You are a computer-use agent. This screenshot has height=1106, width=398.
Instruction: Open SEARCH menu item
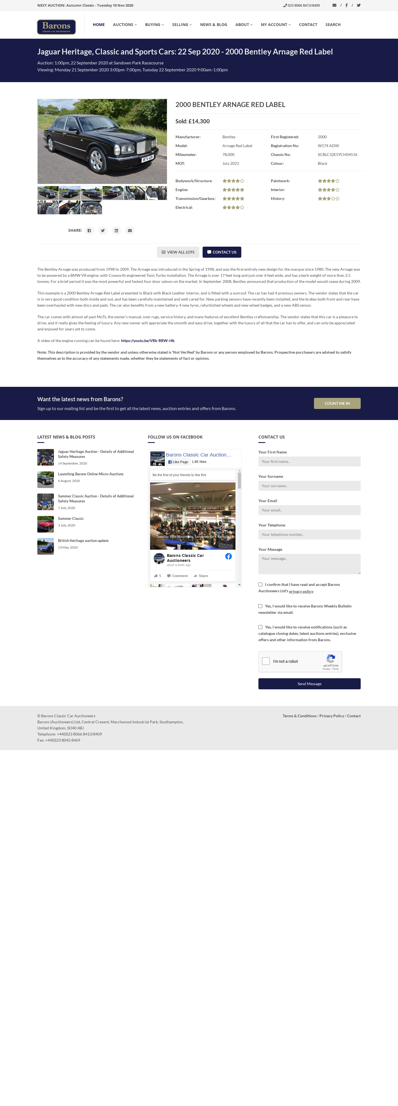click(333, 25)
